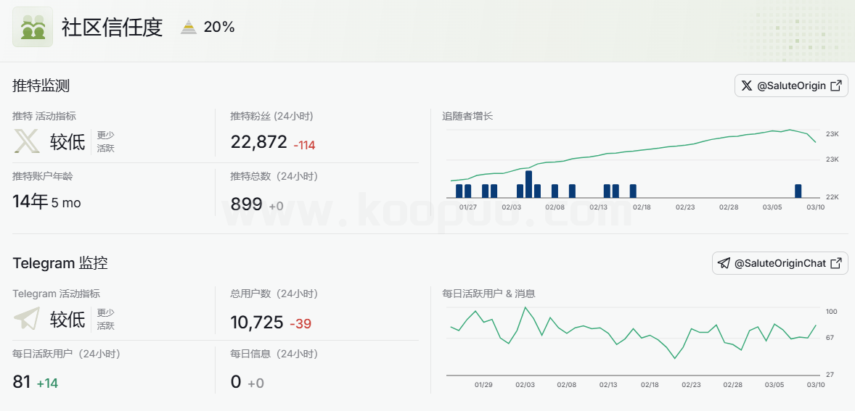The image size is (855, 411).
Task: Click the -114 follower change value
Action: coord(304,145)
